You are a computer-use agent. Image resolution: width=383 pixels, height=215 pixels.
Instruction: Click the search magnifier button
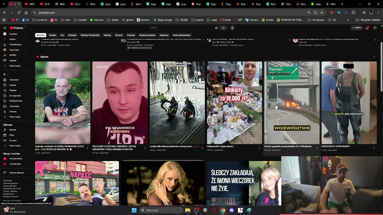[223, 28]
